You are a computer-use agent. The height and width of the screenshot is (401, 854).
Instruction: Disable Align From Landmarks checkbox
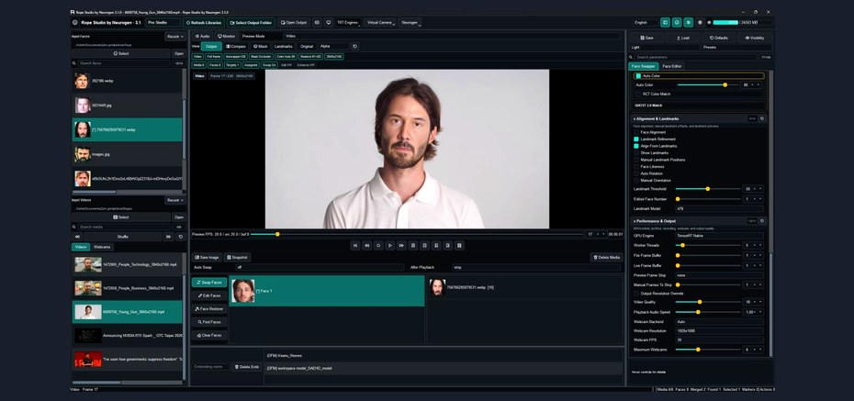tap(636, 147)
